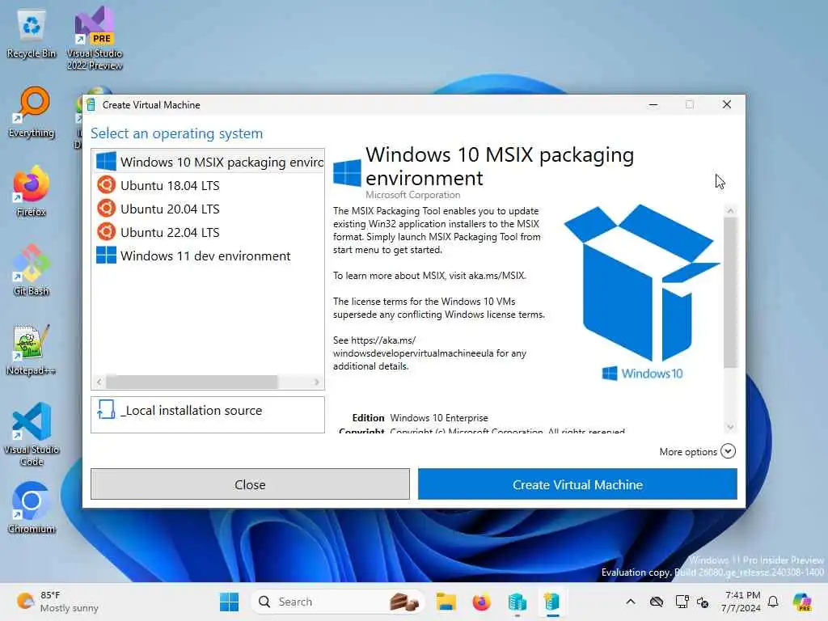828x621 pixels.
Task: Click the network display tray icon
Action: (682, 602)
